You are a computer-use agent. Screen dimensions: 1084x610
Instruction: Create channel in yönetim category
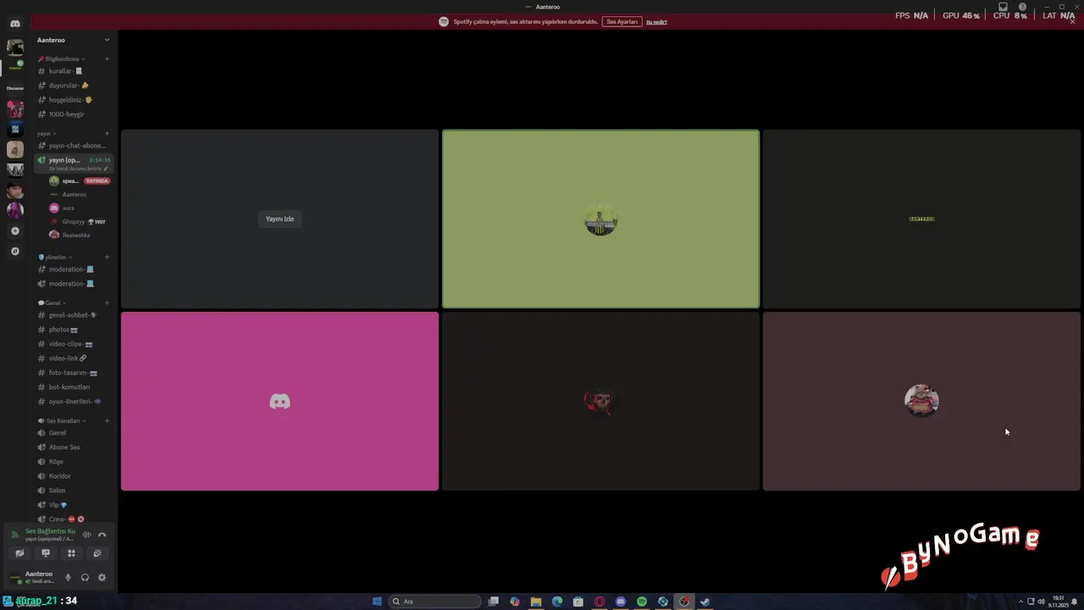click(107, 258)
